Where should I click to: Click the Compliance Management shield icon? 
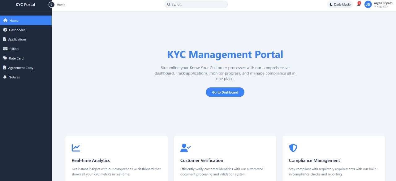coord(293,148)
